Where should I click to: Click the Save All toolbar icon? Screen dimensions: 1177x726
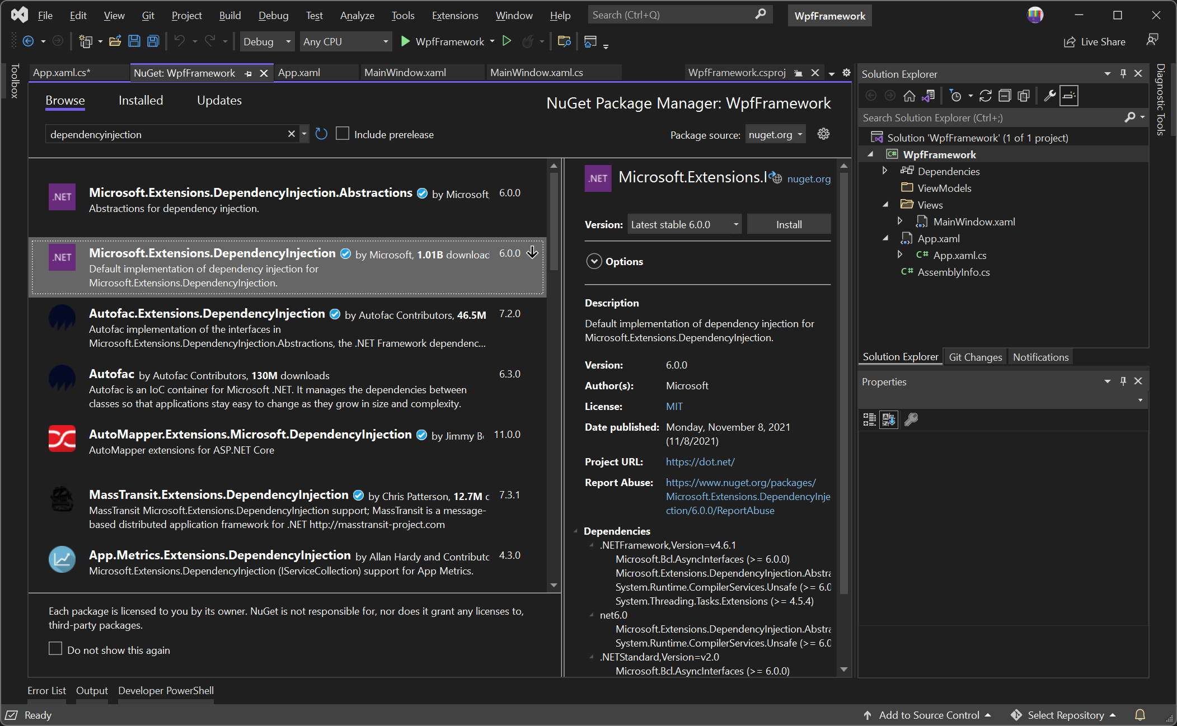coord(153,41)
